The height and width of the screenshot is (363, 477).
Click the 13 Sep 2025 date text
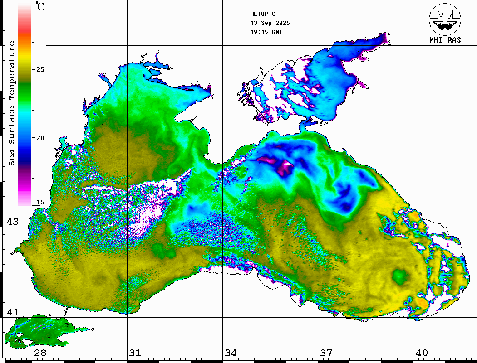[x=270, y=23]
